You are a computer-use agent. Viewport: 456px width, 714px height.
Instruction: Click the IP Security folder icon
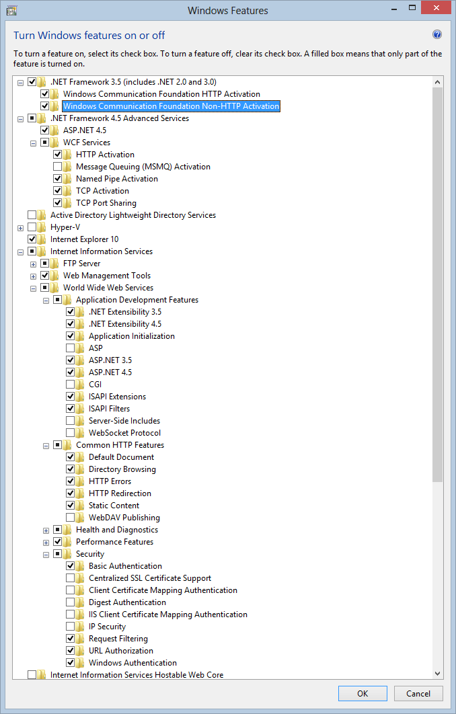click(81, 627)
